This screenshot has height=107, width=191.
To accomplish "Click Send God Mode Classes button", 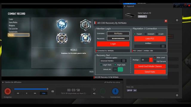I will point(150,66).
